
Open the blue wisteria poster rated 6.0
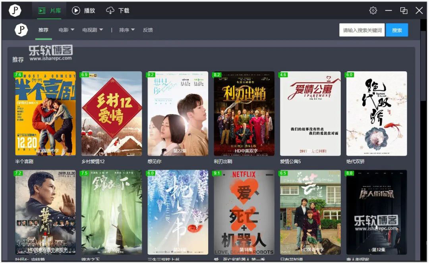click(178, 212)
